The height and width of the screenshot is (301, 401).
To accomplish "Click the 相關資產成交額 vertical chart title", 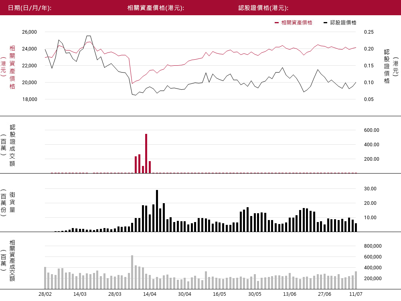I will pos(12,261).
